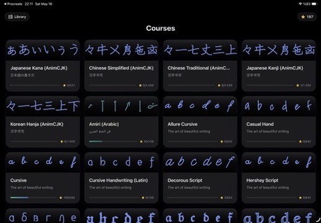The height and width of the screenshot is (223, 321).
Task: Click the 22:11 status bar clock
Action: point(29,4)
